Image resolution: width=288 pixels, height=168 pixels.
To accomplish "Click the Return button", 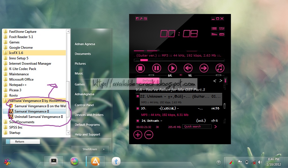I will pos(23,141).
